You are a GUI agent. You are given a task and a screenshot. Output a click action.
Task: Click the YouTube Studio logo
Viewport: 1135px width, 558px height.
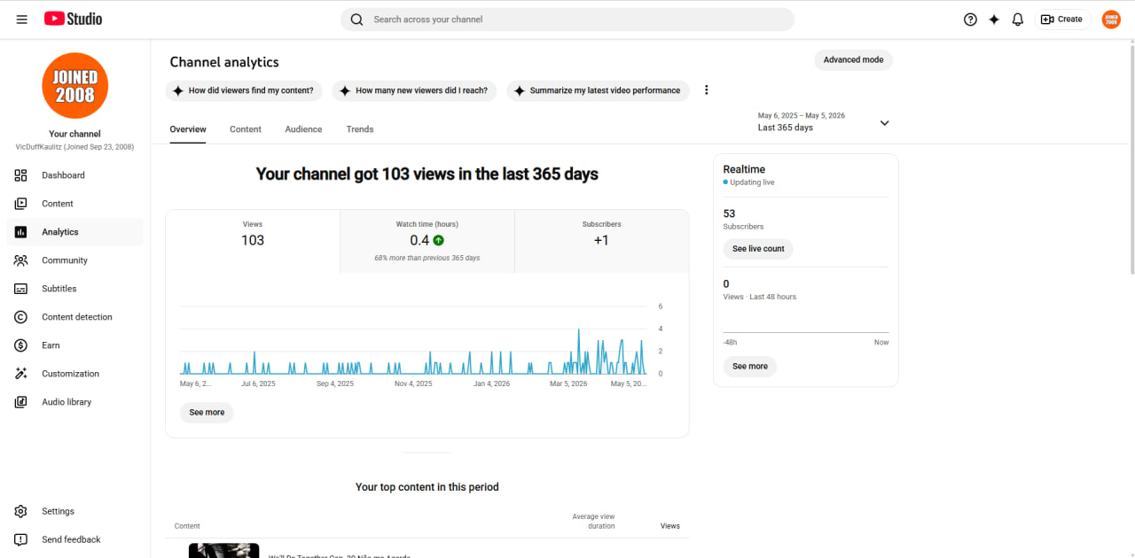(x=73, y=19)
